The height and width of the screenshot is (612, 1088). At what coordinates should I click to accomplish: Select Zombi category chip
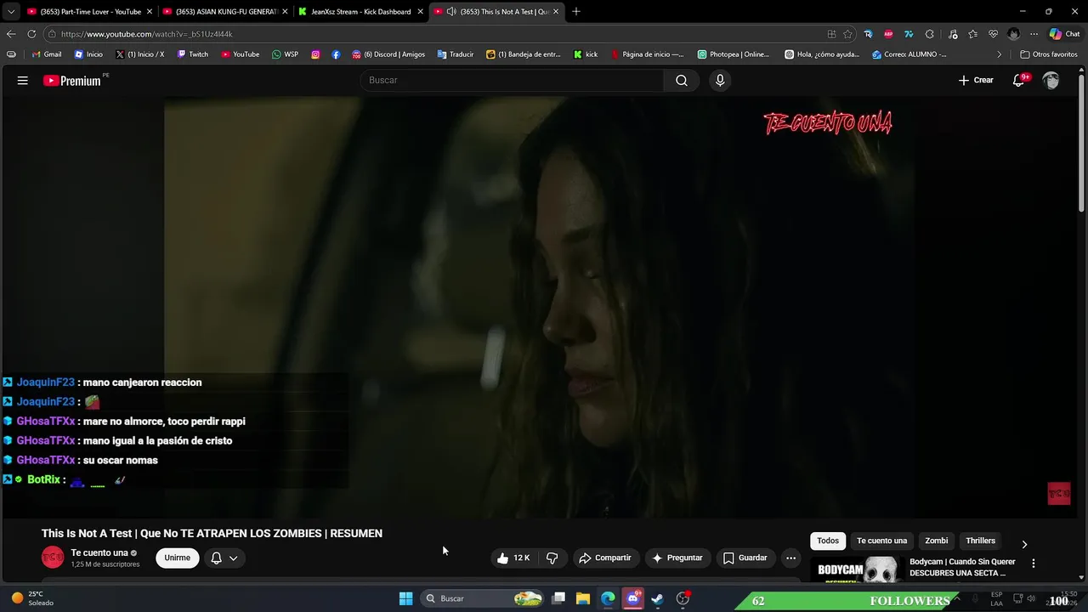936,541
